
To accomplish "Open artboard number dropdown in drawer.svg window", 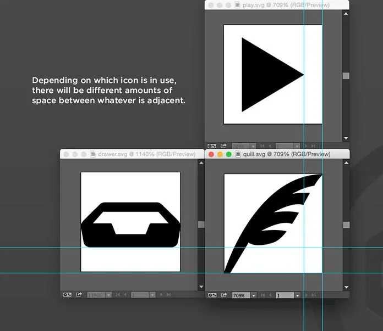I will coord(152,295).
